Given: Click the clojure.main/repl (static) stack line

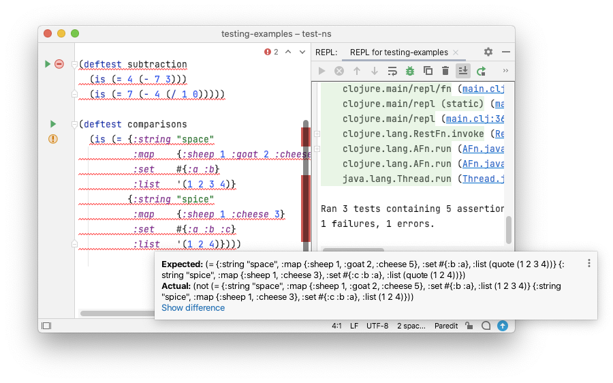Looking at the screenshot, I should [413, 104].
